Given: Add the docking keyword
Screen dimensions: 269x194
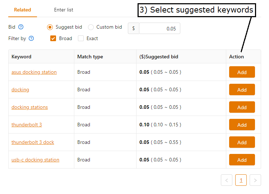Looking at the screenshot, I should [242, 89].
